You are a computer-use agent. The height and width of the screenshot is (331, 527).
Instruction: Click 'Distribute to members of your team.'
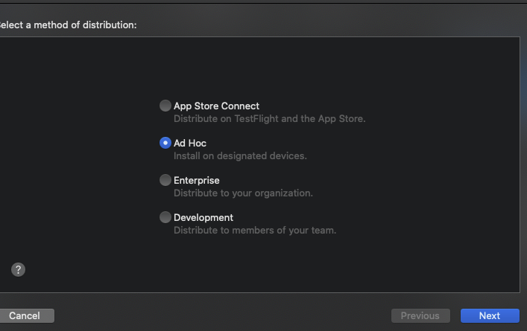click(255, 231)
